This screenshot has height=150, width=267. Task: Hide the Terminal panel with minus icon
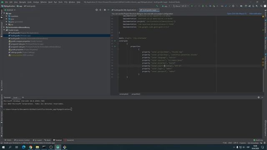point(262,97)
